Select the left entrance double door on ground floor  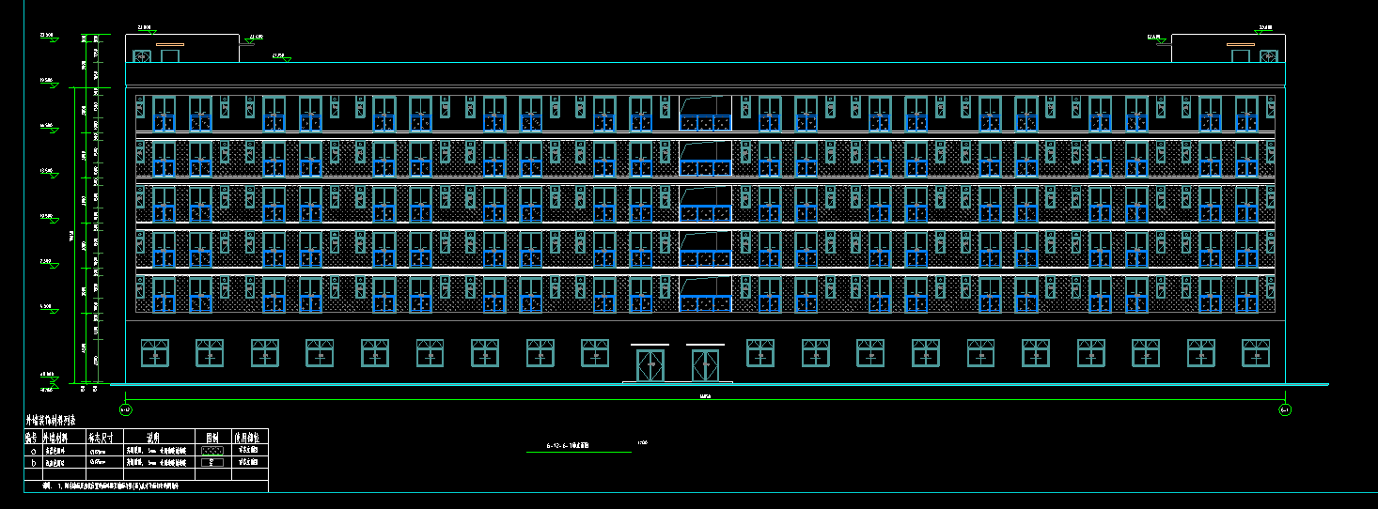[650, 365]
